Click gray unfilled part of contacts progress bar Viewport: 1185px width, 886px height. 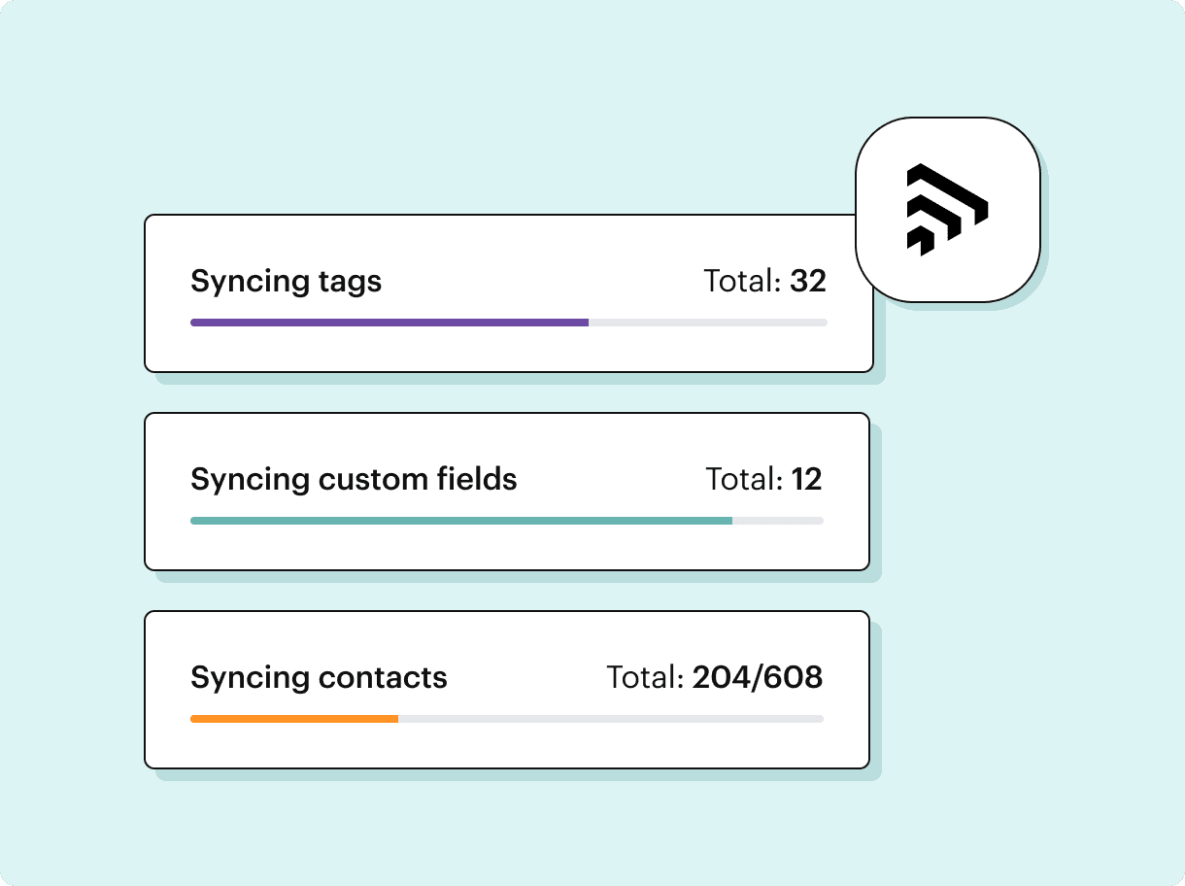tap(610, 719)
